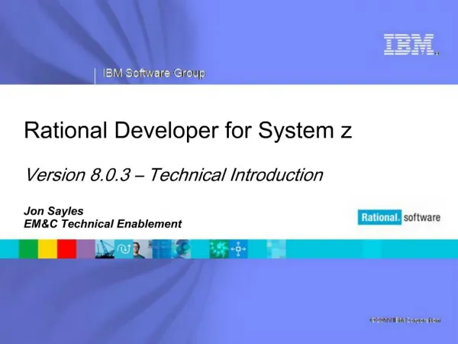Click 'EM&C Technical Enablement' text
This screenshot has height=344, width=458.
coord(103,224)
